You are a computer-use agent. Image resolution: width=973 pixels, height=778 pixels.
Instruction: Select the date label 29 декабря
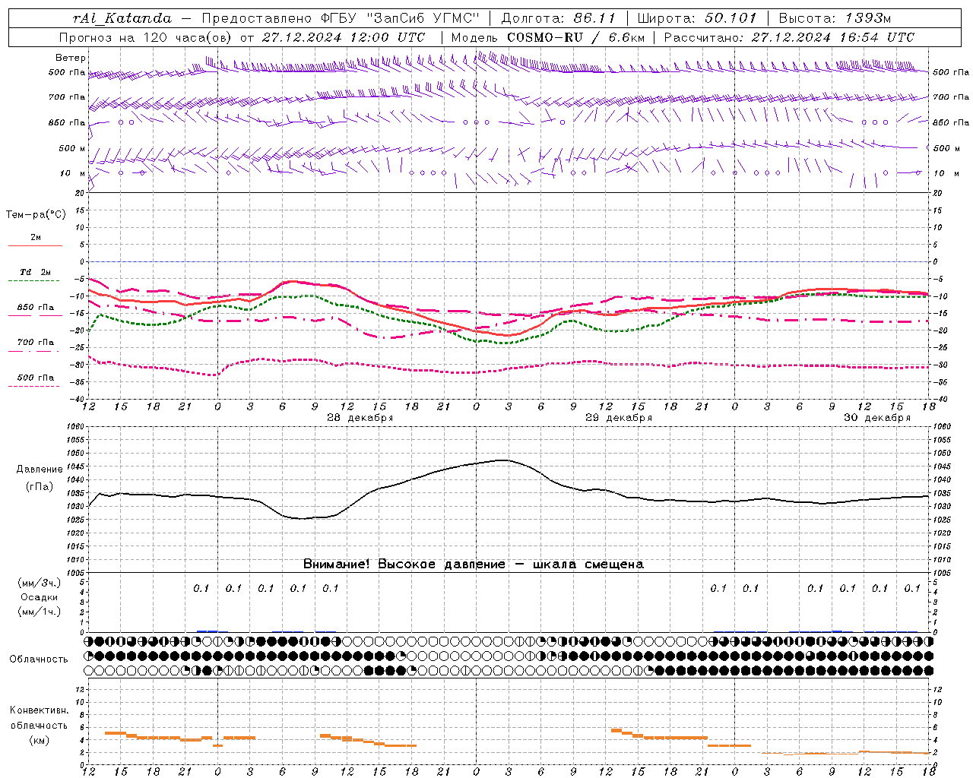(618, 418)
